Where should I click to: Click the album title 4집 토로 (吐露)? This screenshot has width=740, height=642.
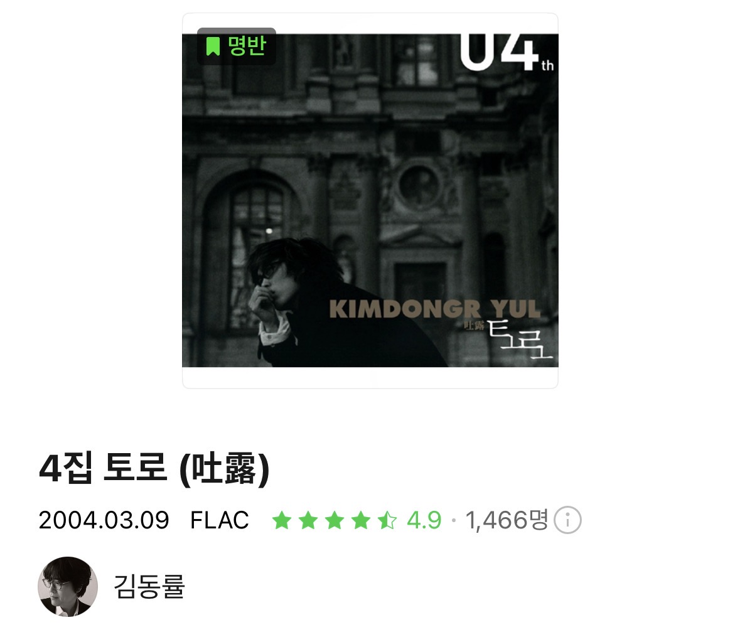tap(154, 468)
